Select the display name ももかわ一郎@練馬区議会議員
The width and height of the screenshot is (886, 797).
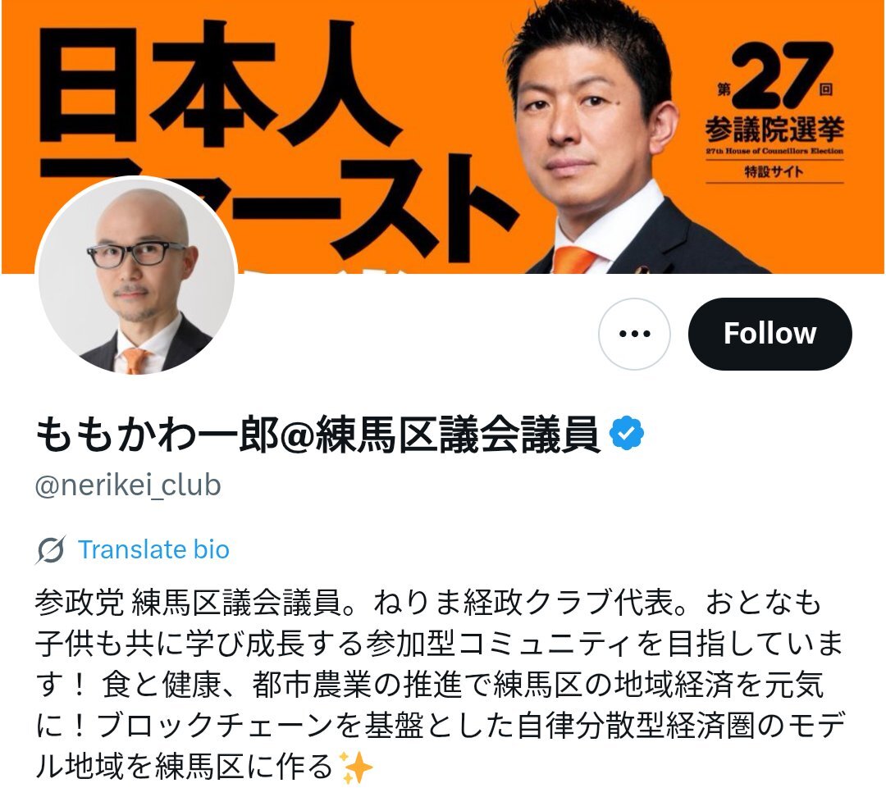coord(317,434)
